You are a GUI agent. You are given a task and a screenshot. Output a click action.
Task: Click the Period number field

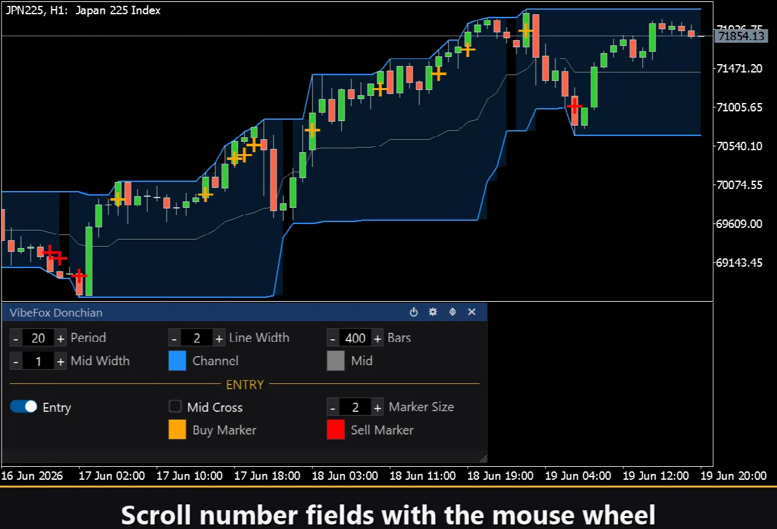[x=38, y=338]
